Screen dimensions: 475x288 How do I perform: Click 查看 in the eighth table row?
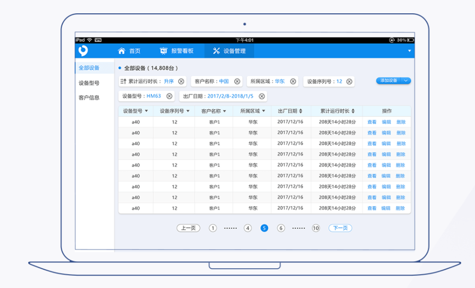(372, 198)
